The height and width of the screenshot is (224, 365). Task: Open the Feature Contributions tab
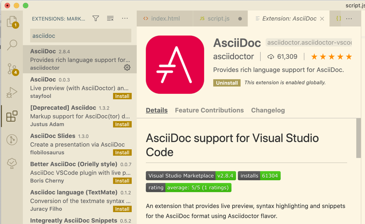point(209,110)
